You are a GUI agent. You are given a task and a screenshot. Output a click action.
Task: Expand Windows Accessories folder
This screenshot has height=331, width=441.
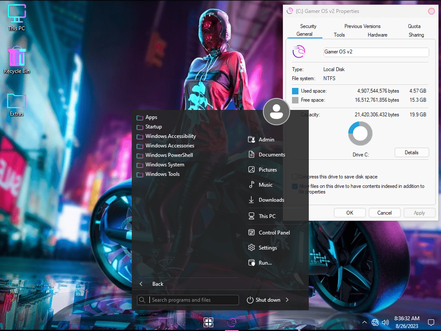point(166,146)
